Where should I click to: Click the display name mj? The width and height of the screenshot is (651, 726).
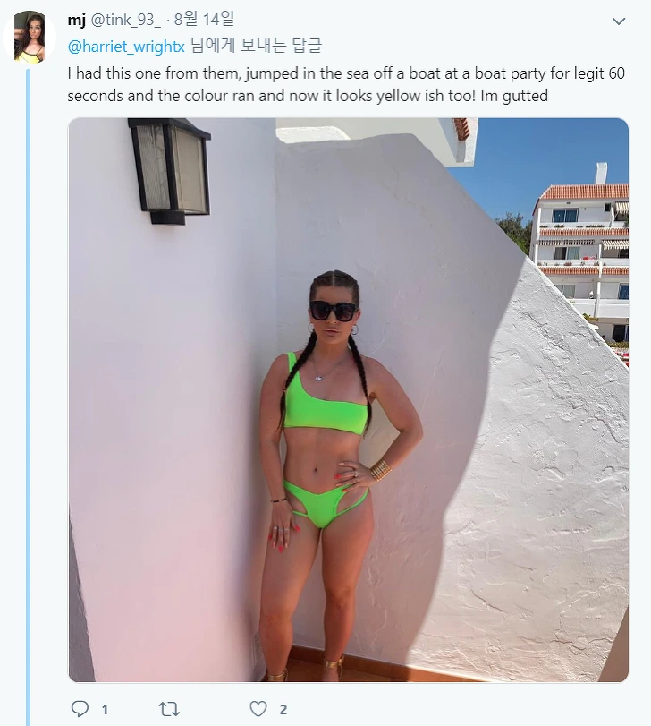click(x=76, y=20)
